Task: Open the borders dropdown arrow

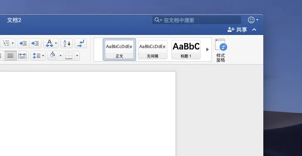Action: point(77,56)
